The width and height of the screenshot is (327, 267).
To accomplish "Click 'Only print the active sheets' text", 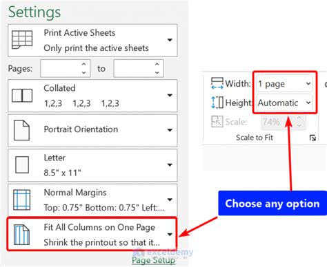I will tap(96, 48).
